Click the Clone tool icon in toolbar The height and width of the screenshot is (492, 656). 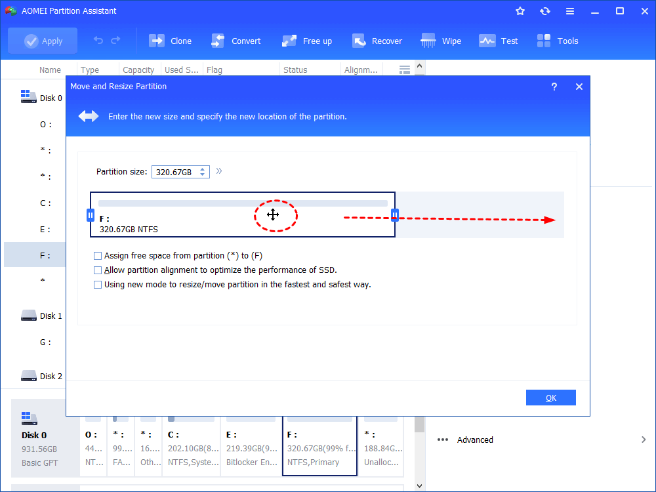(157, 41)
